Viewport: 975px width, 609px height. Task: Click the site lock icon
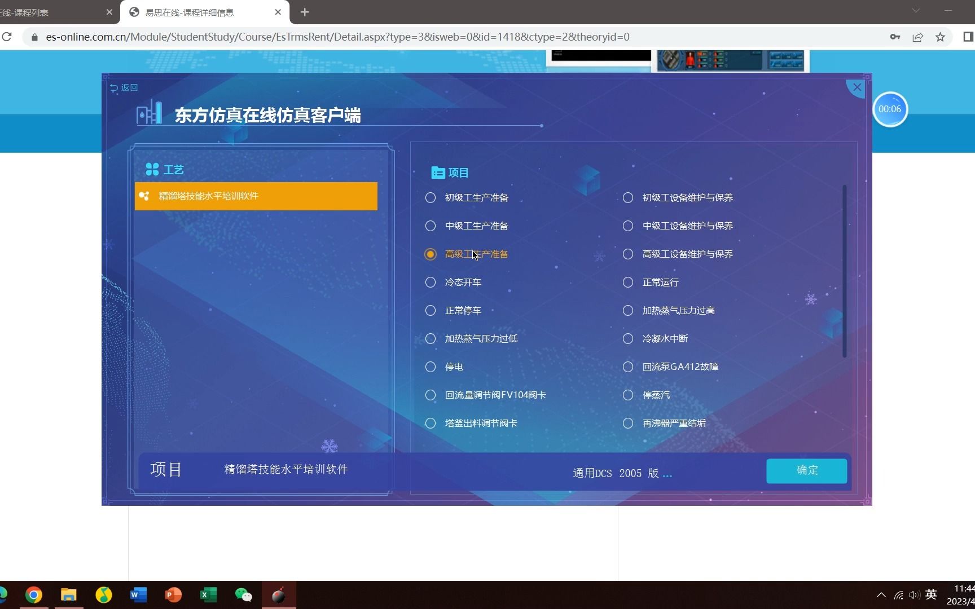tap(34, 37)
